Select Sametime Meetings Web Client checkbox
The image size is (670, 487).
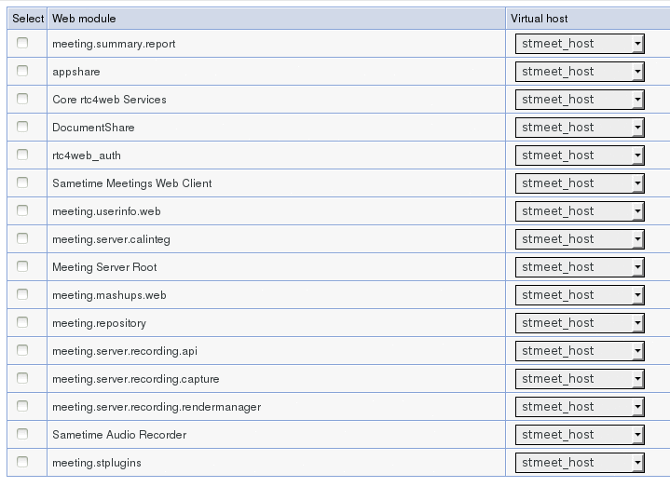22,183
